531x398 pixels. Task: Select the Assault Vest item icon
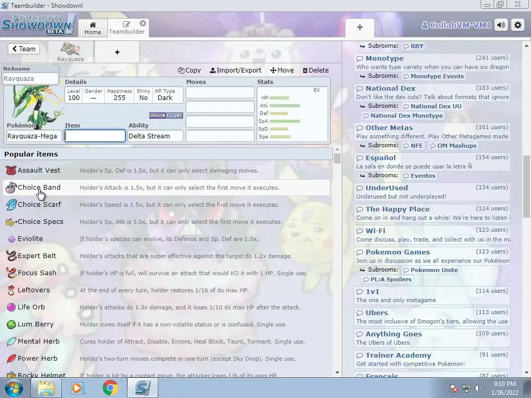coord(11,170)
